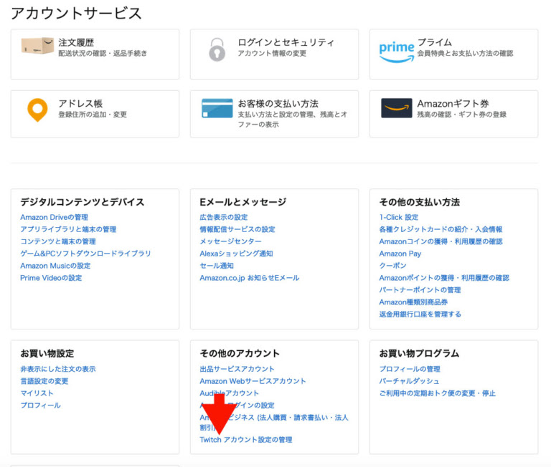Open クーポン link
The width and height of the screenshot is (551, 467).
393,266
